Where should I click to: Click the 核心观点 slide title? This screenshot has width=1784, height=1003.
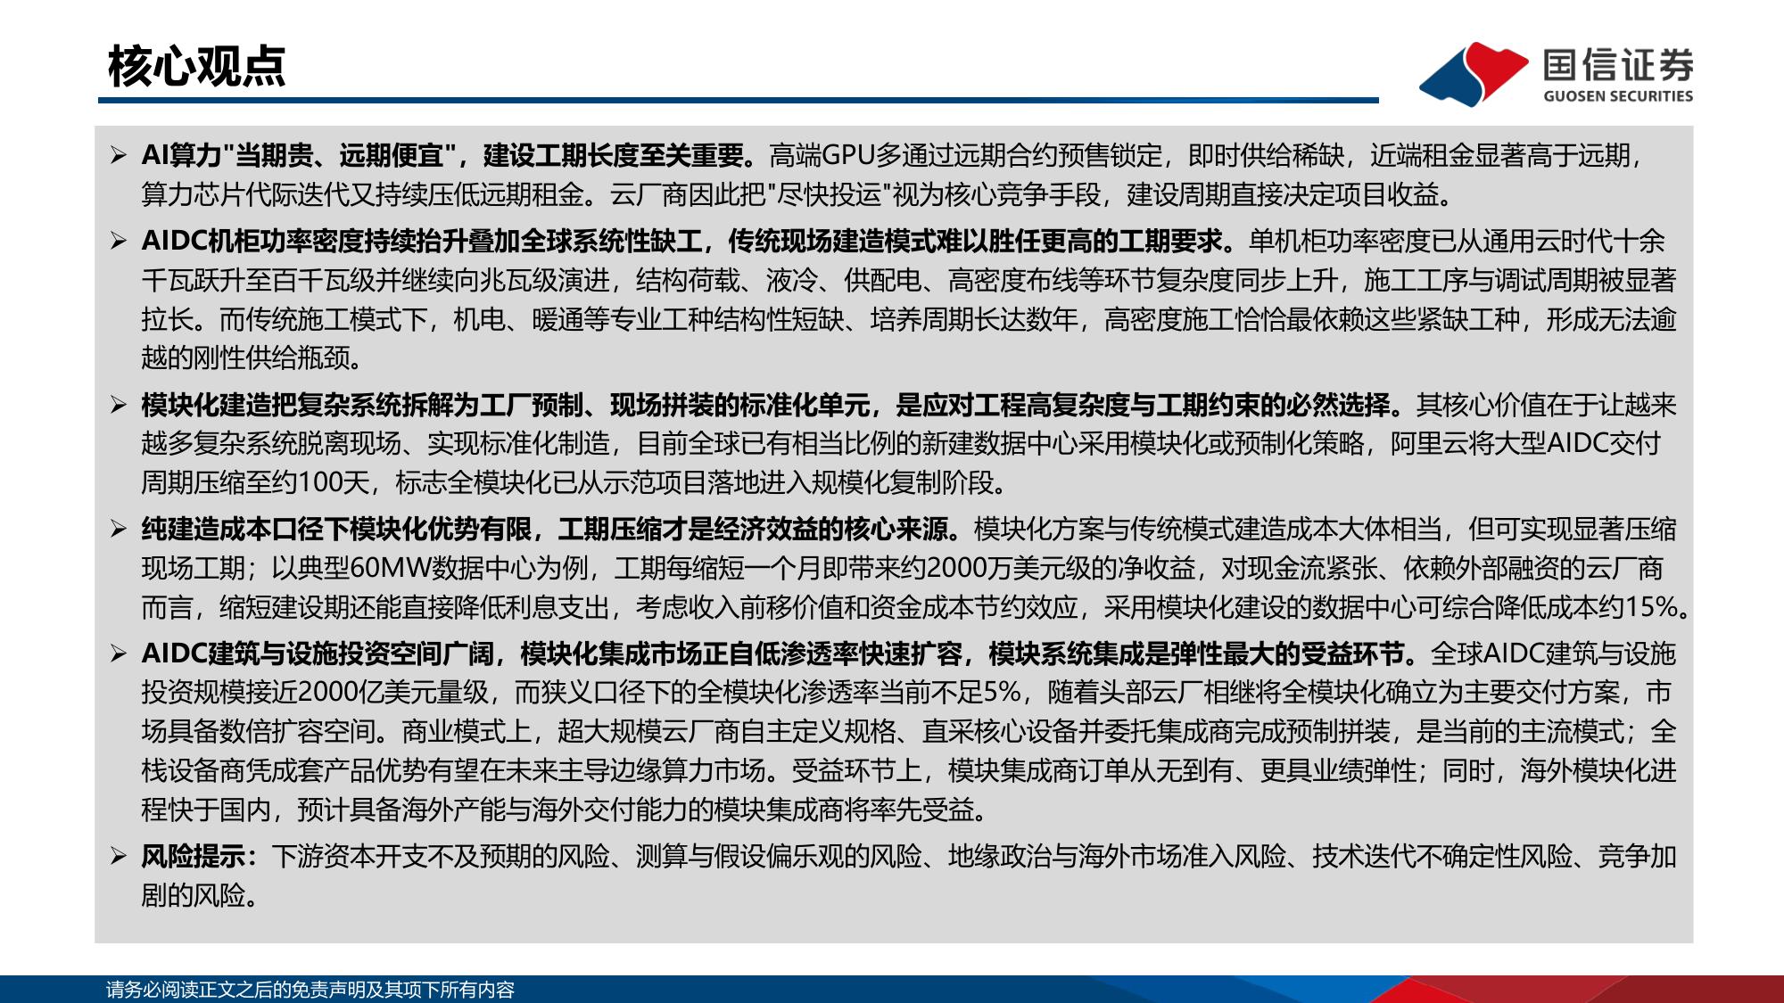pos(196,66)
